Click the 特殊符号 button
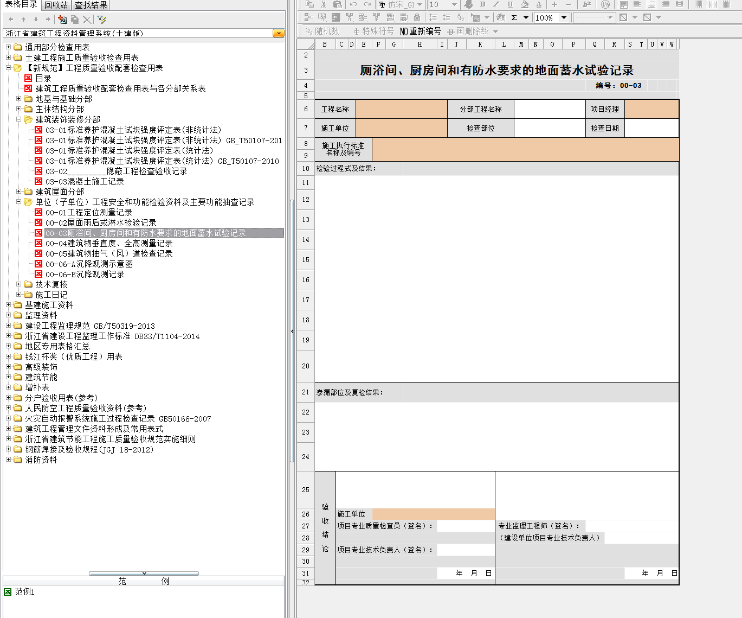The width and height of the screenshot is (742, 618). (x=373, y=31)
